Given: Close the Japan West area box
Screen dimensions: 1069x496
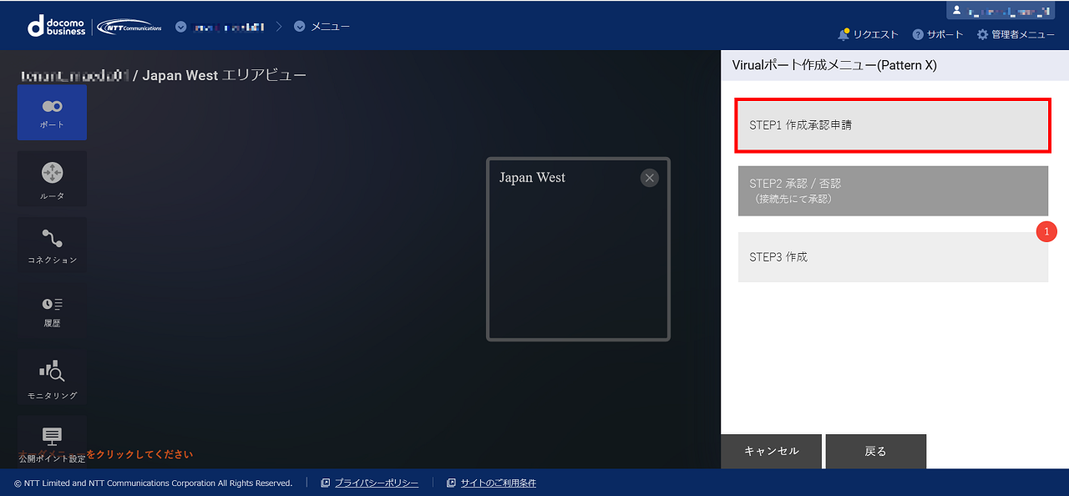Looking at the screenshot, I should click(650, 178).
